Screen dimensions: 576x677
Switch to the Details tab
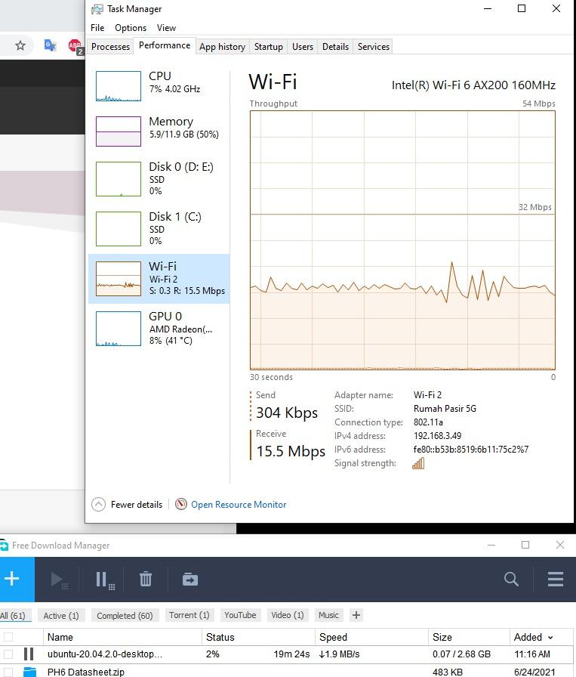[x=335, y=47]
